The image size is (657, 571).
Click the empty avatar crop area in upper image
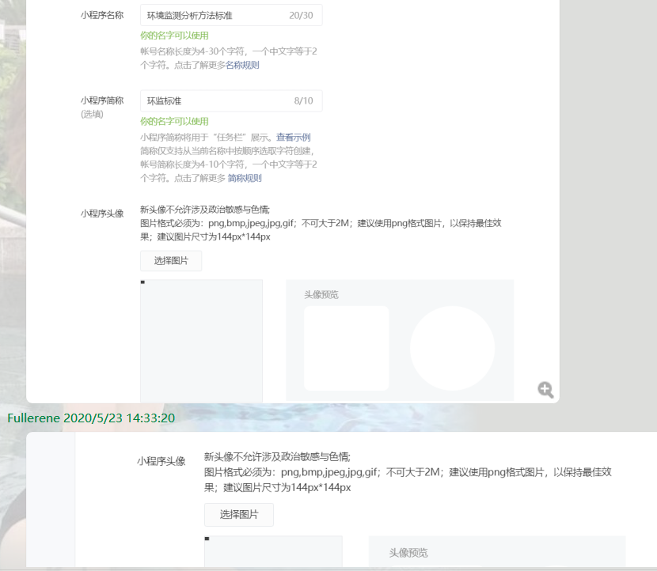[202, 341]
